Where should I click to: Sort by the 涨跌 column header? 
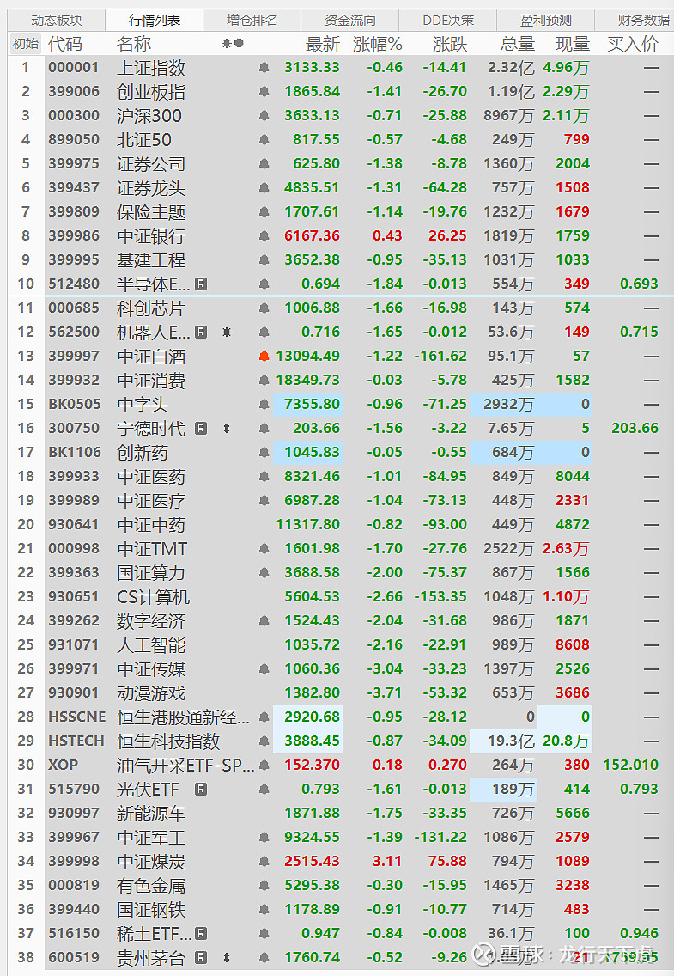point(450,44)
